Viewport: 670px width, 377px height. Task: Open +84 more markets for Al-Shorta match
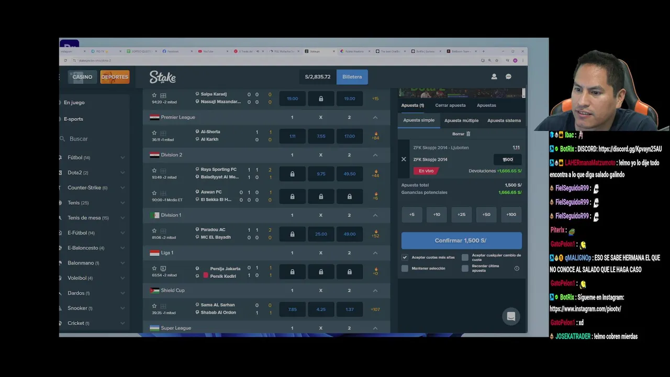[375, 136]
